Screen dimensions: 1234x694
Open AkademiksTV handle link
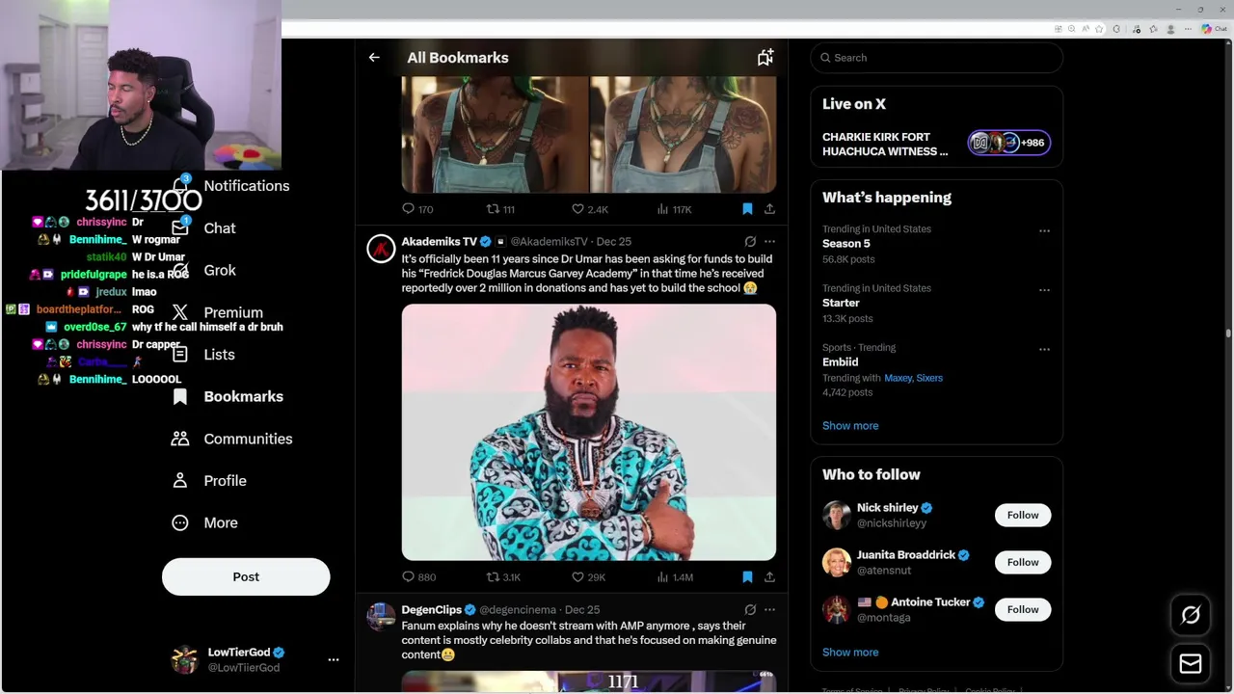pyautogui.click(x=549, y=242)
